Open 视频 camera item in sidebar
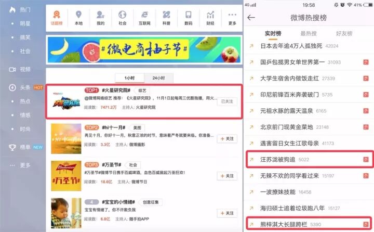This screenshot has height=232, width=374. 20,69
